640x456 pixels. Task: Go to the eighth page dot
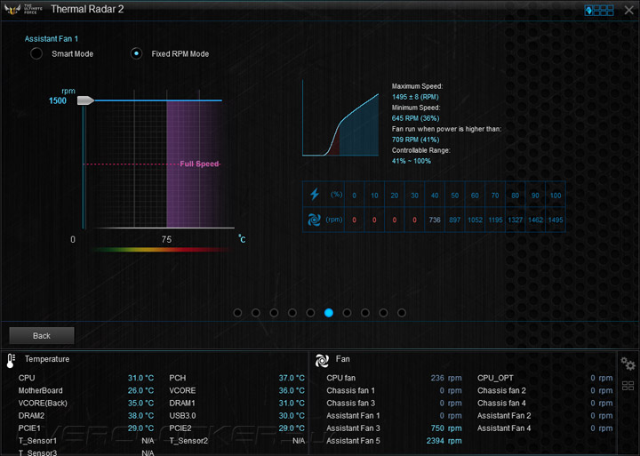click(365, 313)
